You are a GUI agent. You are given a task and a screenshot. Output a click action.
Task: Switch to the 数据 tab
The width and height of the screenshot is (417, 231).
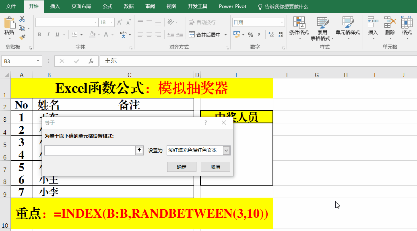coord(129,6)
